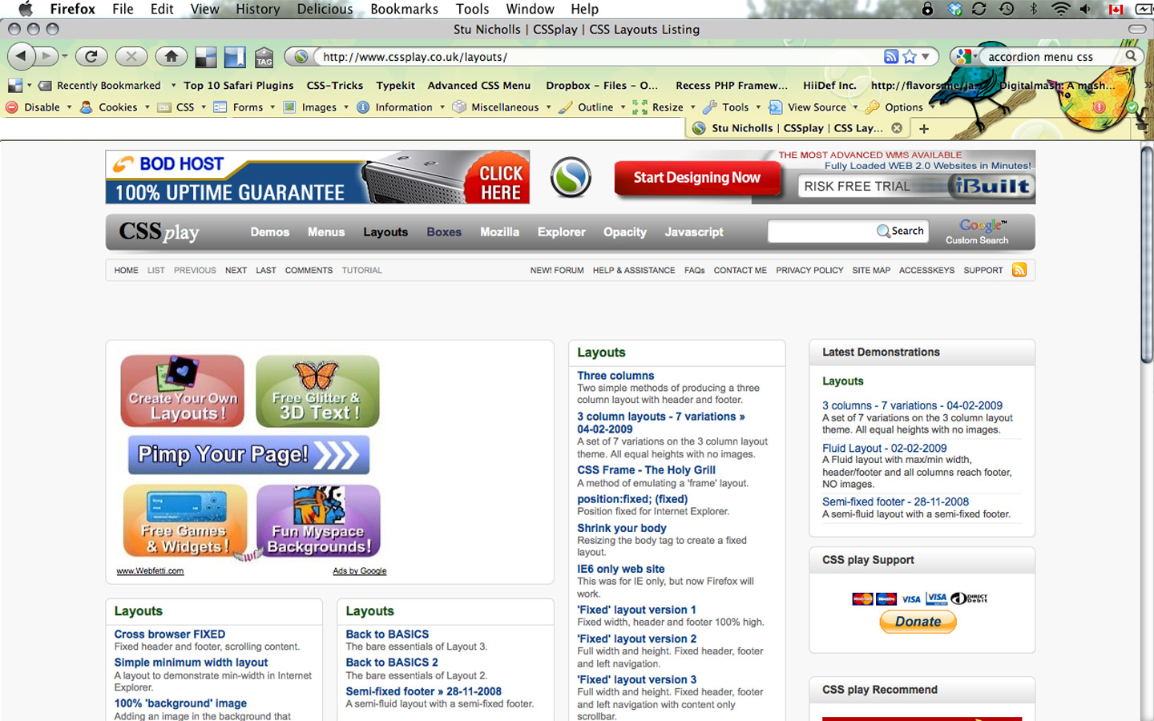
Task: Click the Stop loading X button
Action: pyautogui.click(x=131, y=56)
